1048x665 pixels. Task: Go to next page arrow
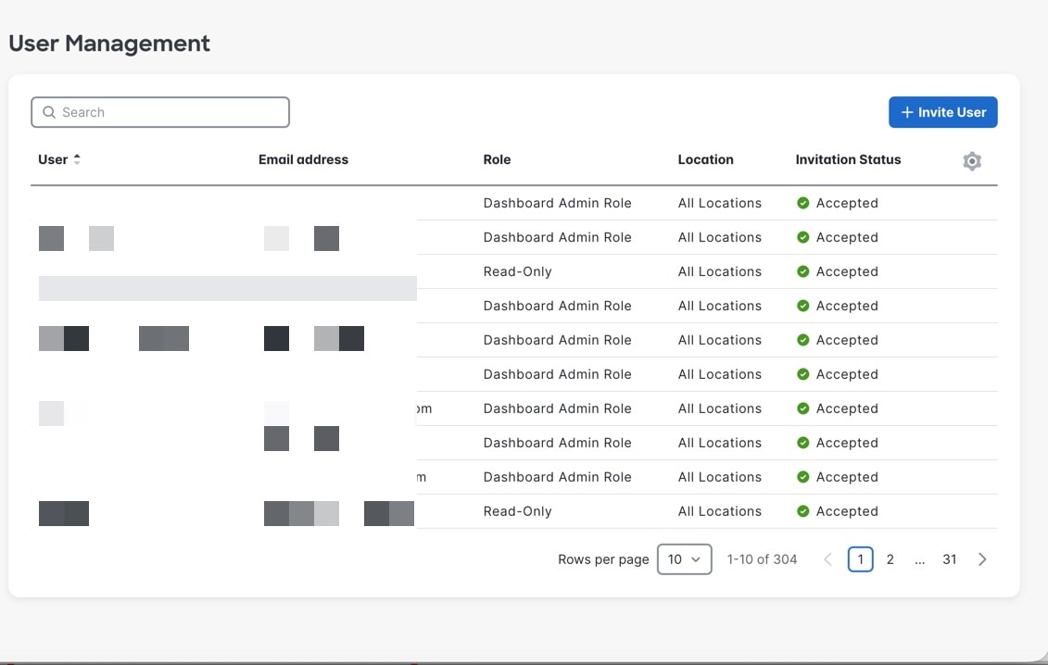click(982, 559)
